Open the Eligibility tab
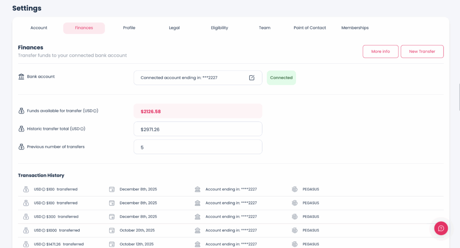 [219, 28]
